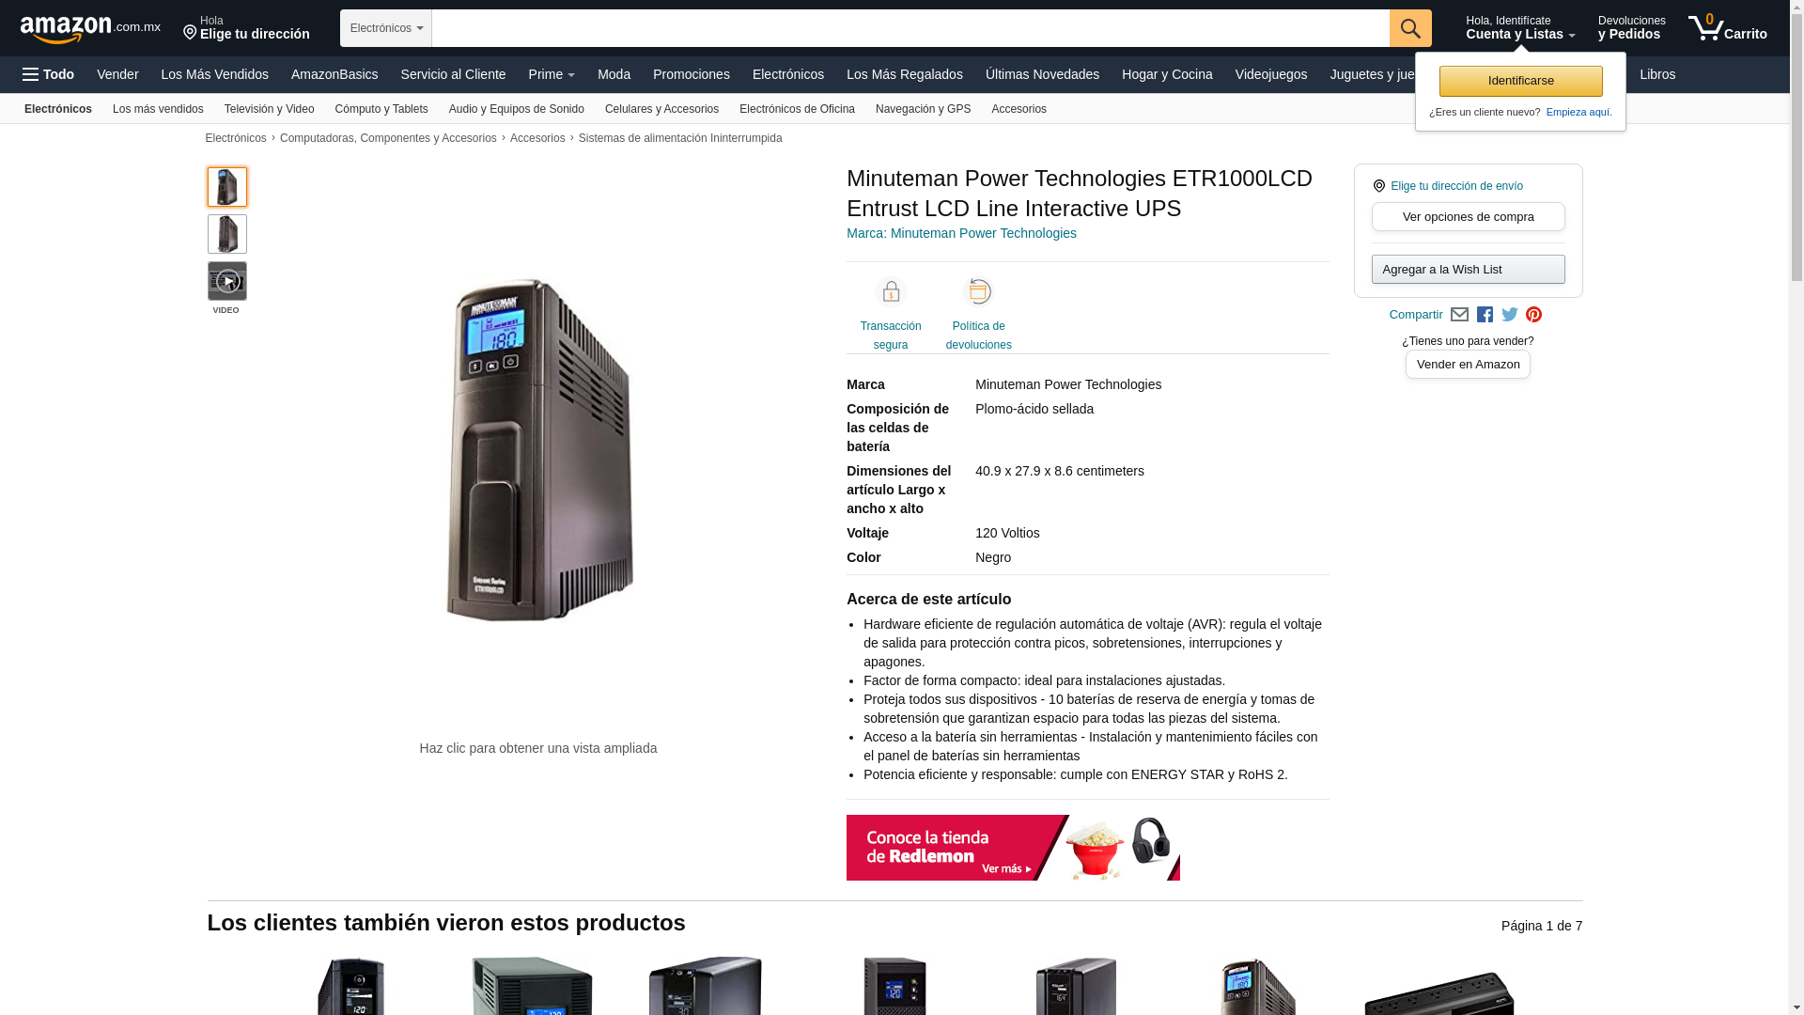Share product on Twitter icon

(1510, 315)
